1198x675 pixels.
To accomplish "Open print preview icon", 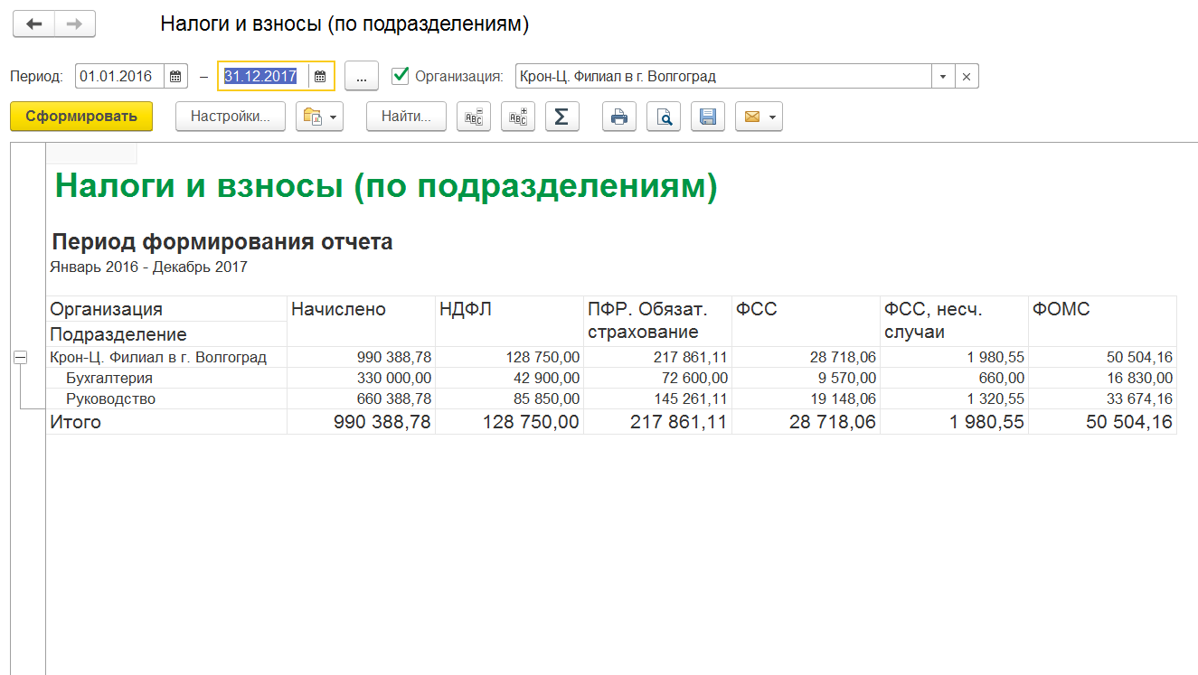I will pyautogui.click(x=664, y=117).
